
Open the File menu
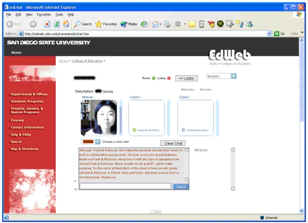8,15
